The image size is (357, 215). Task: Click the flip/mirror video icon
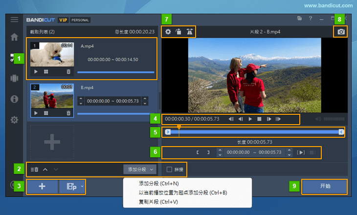189,32
